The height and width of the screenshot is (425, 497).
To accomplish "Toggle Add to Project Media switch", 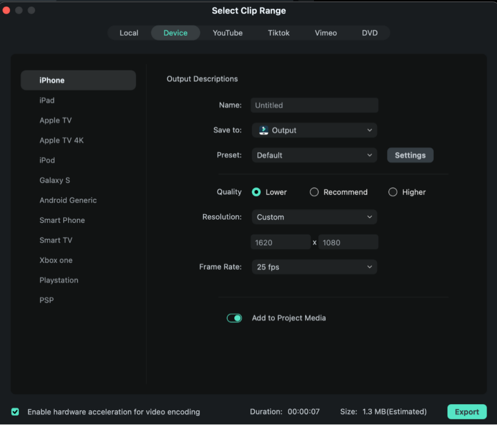I will pos(234,318).
